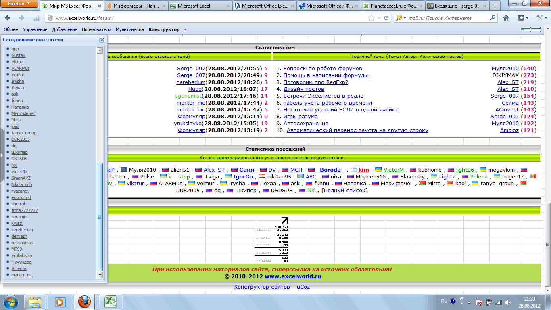Image resolution: width=551 pixels, height=310 pixels.
Task: Click the mail.ru search input field
Action: [448, 18]
